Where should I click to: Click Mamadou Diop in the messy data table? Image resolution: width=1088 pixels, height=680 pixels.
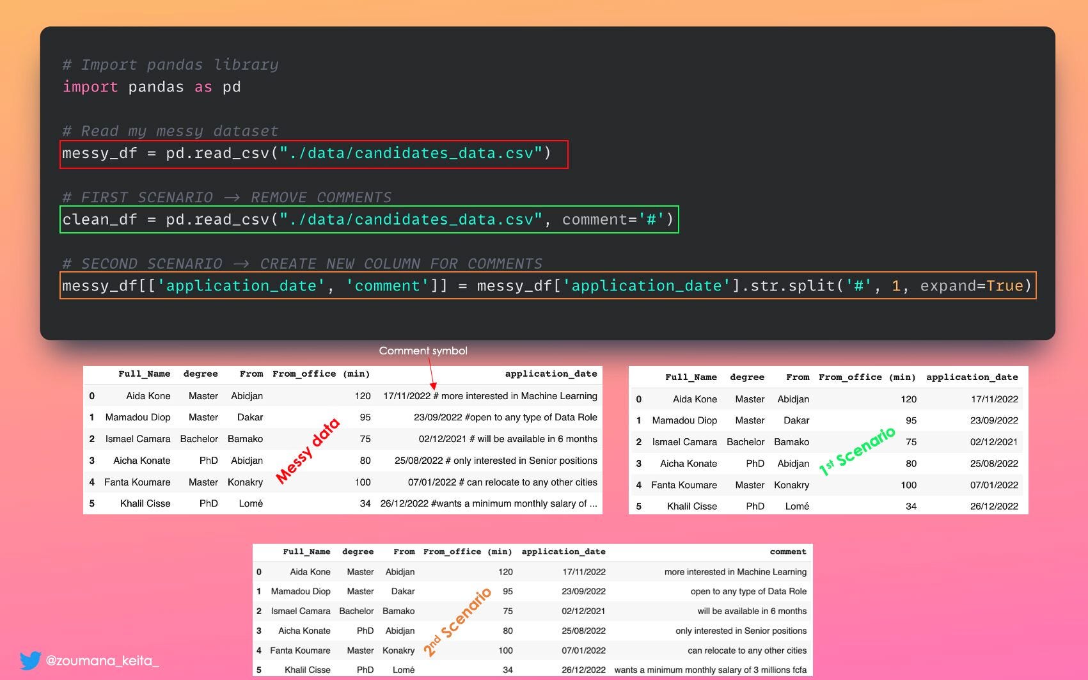pos(138,417)
